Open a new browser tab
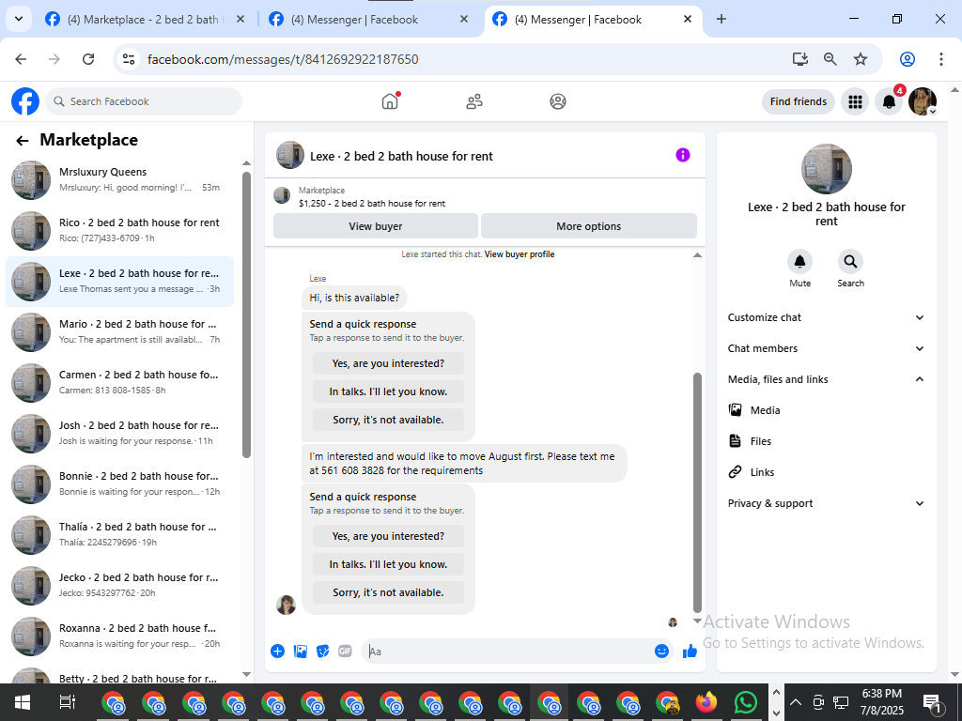Viewport: 962px width, 721px height. coord(721,19)
